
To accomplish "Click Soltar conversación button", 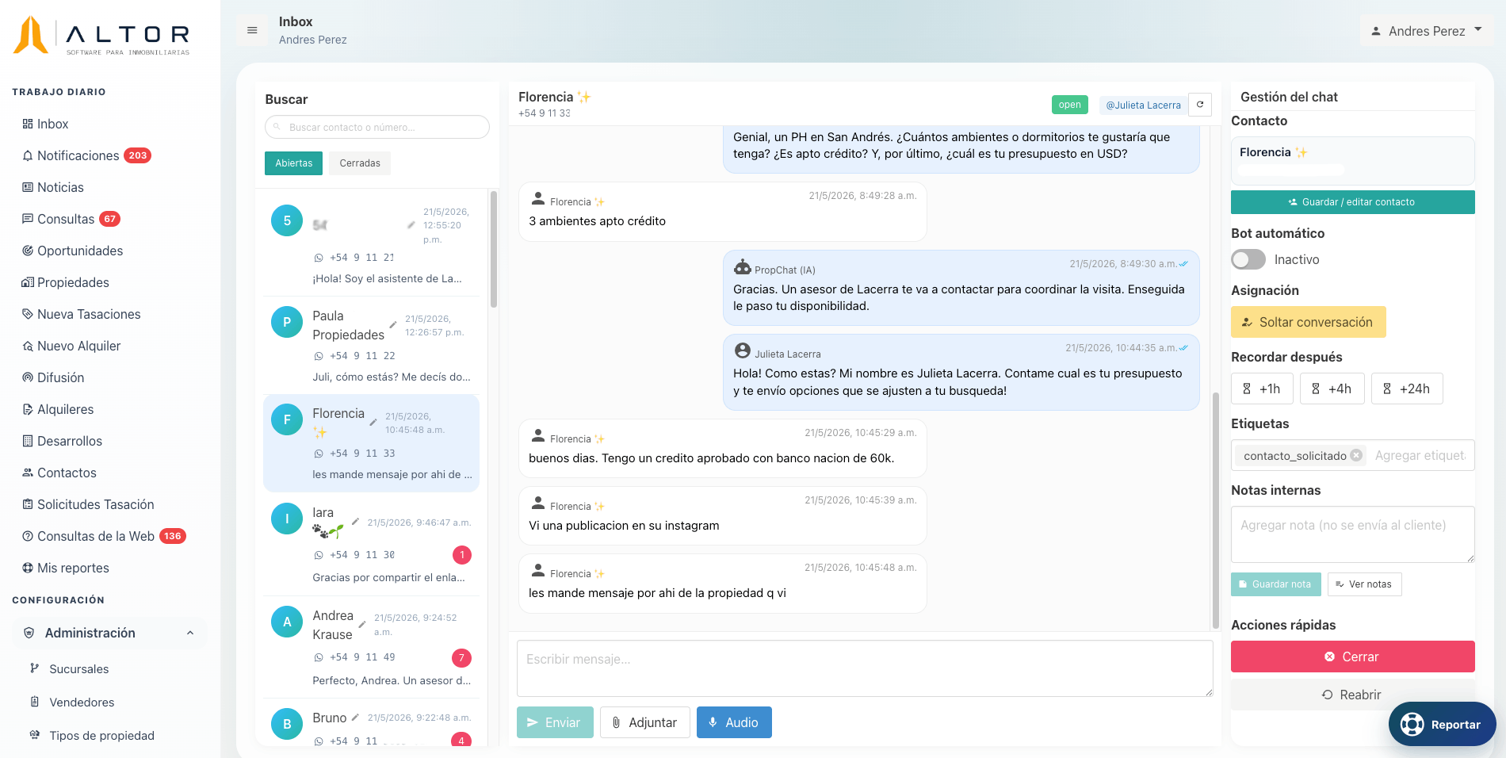I will [1309, 322].
